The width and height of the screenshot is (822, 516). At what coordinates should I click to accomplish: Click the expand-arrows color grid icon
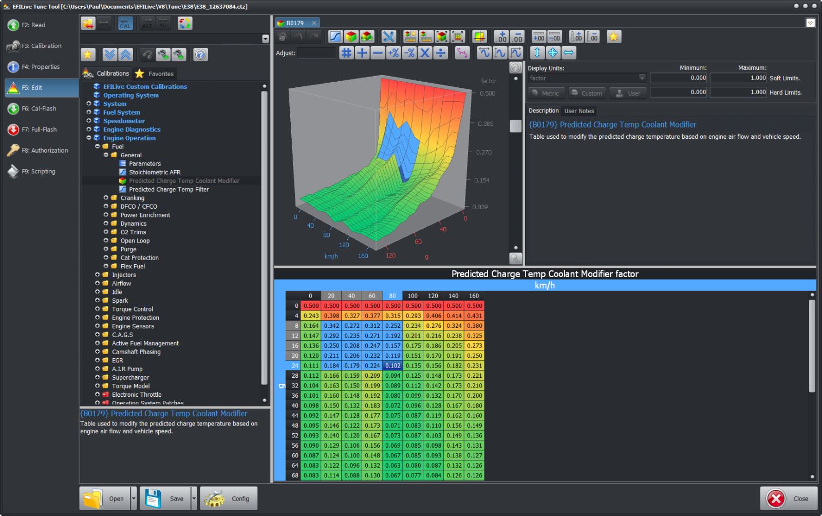click(x=458, y=36)
